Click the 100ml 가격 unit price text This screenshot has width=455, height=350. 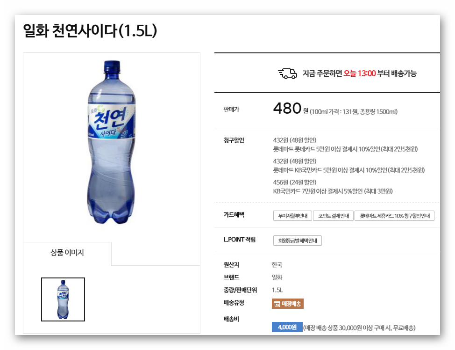pyautogui.click(x=354, y=112)
